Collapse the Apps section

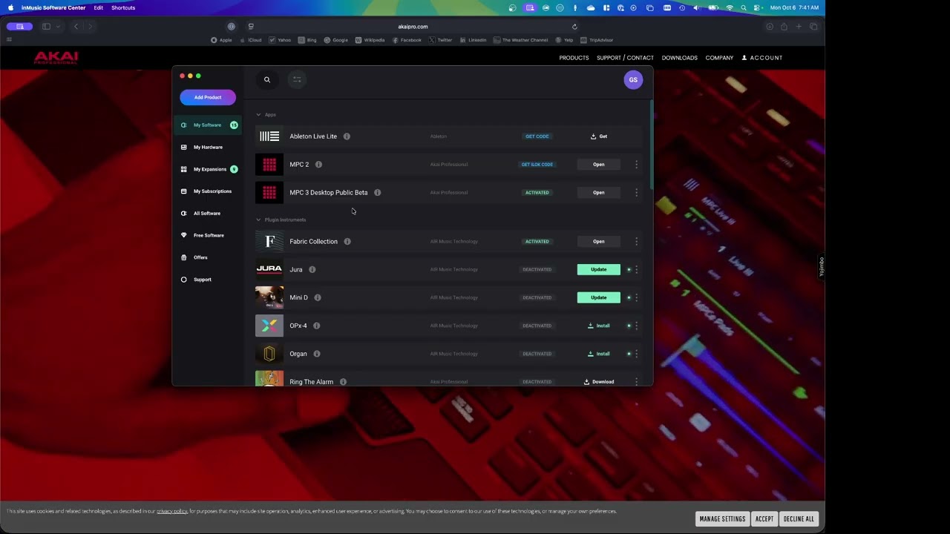coord(258,115)
